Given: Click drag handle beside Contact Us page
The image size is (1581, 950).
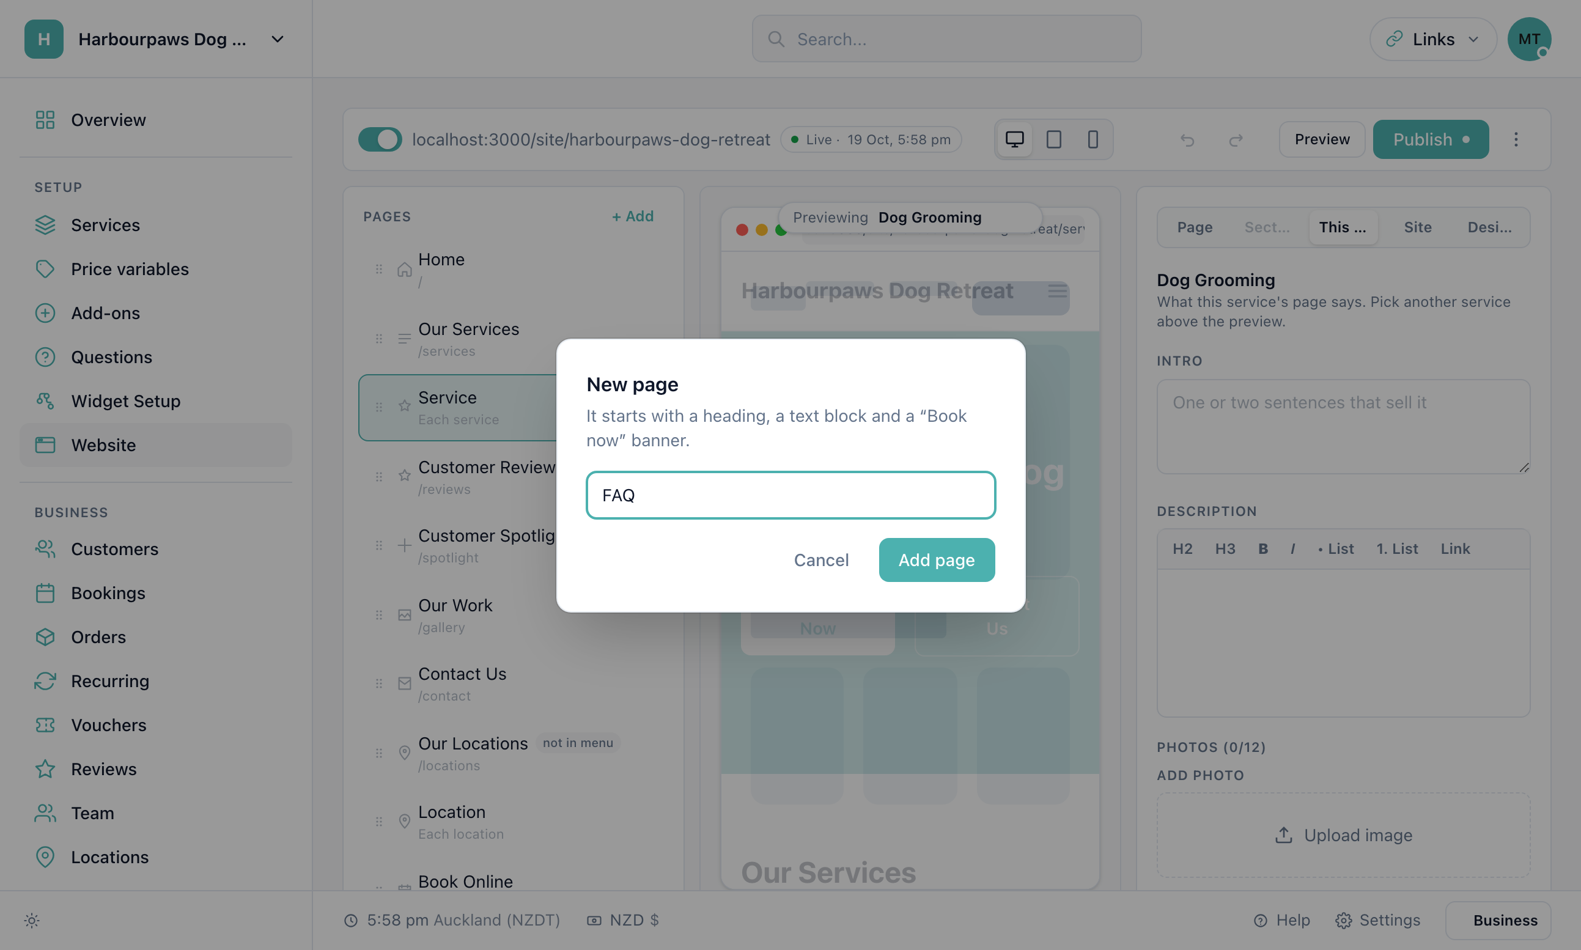Looking at the screenshot, I should pos(379,683).
